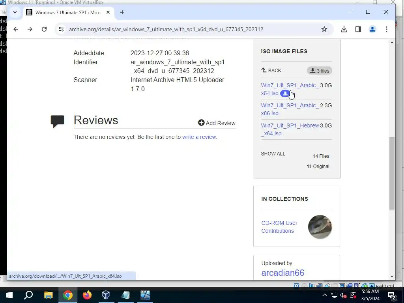The image size is (404, 303).
Task: Click the Reviews speech bubble icon
Action: tap(58, 122)
